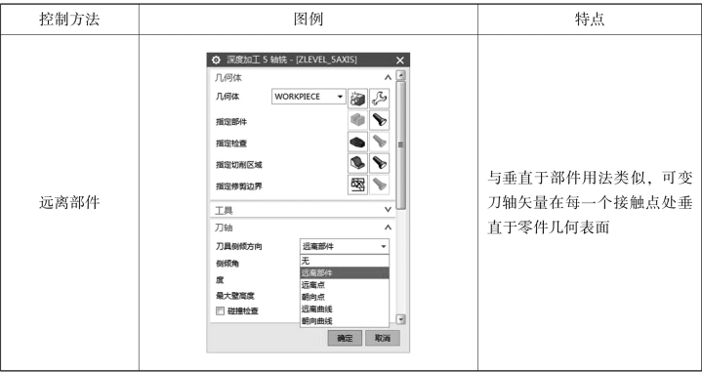Viewport: 702px width, 372px height.
Task: Click the 图例 table header
Action: coord(308,20)
